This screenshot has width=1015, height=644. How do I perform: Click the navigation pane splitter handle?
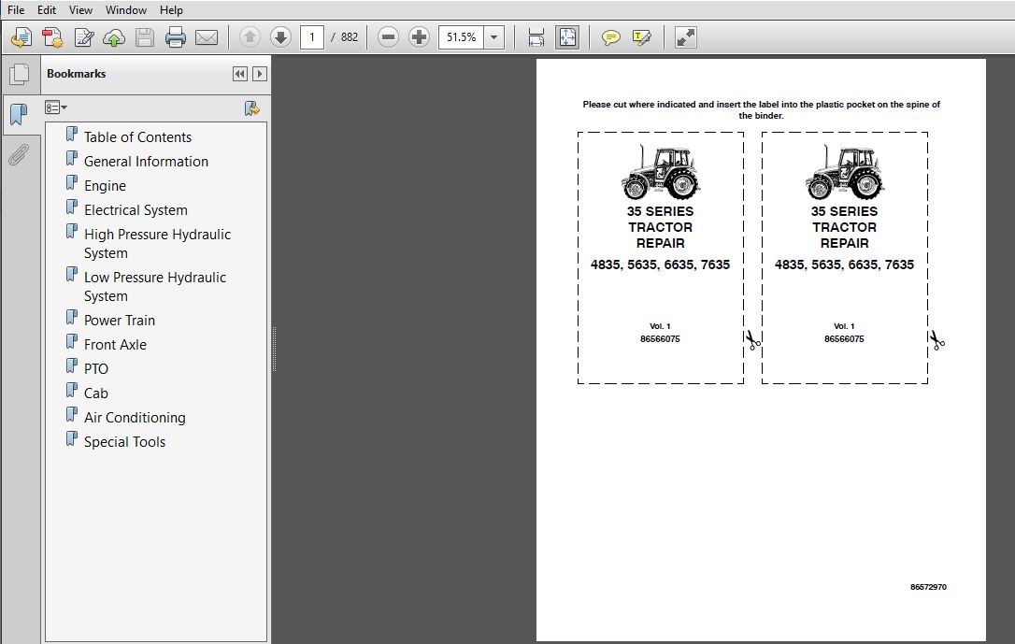point(274,349)
